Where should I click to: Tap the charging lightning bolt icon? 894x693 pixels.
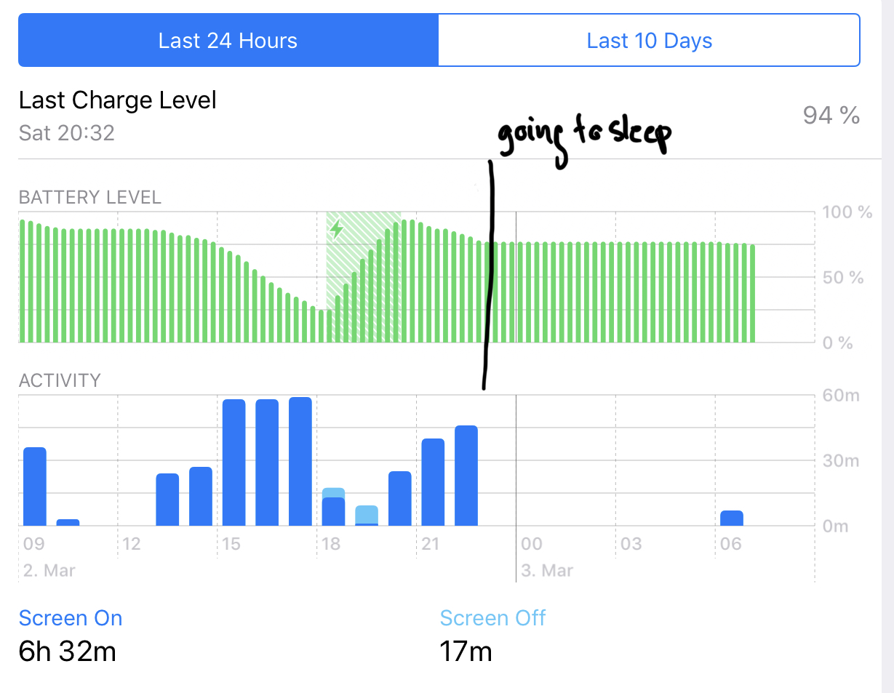(337, 230)
